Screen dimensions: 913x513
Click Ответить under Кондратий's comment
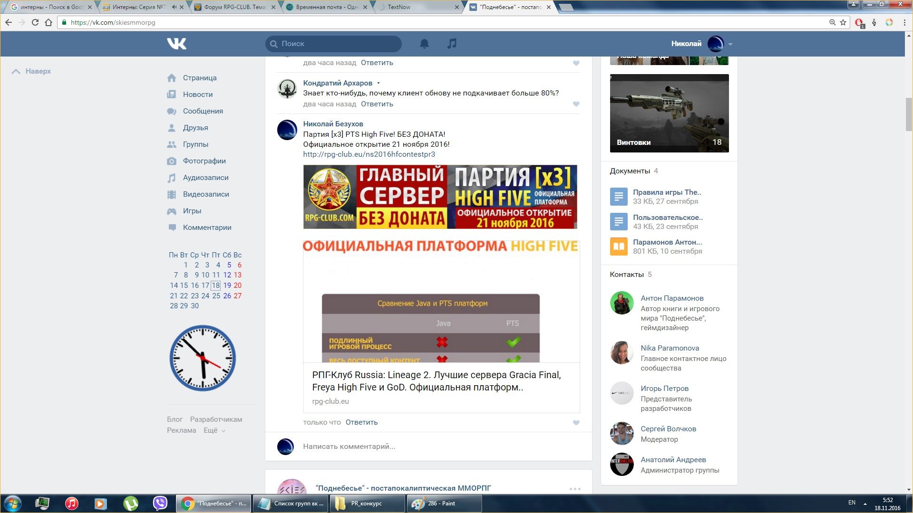coord(377,104)
